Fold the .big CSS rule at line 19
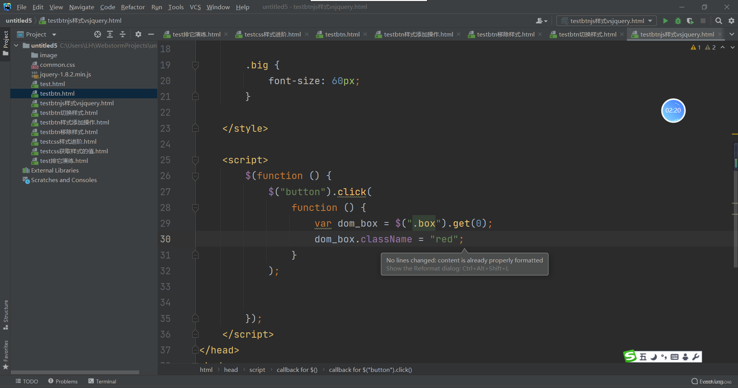This screenshot has height=388, width=738. 195,65
